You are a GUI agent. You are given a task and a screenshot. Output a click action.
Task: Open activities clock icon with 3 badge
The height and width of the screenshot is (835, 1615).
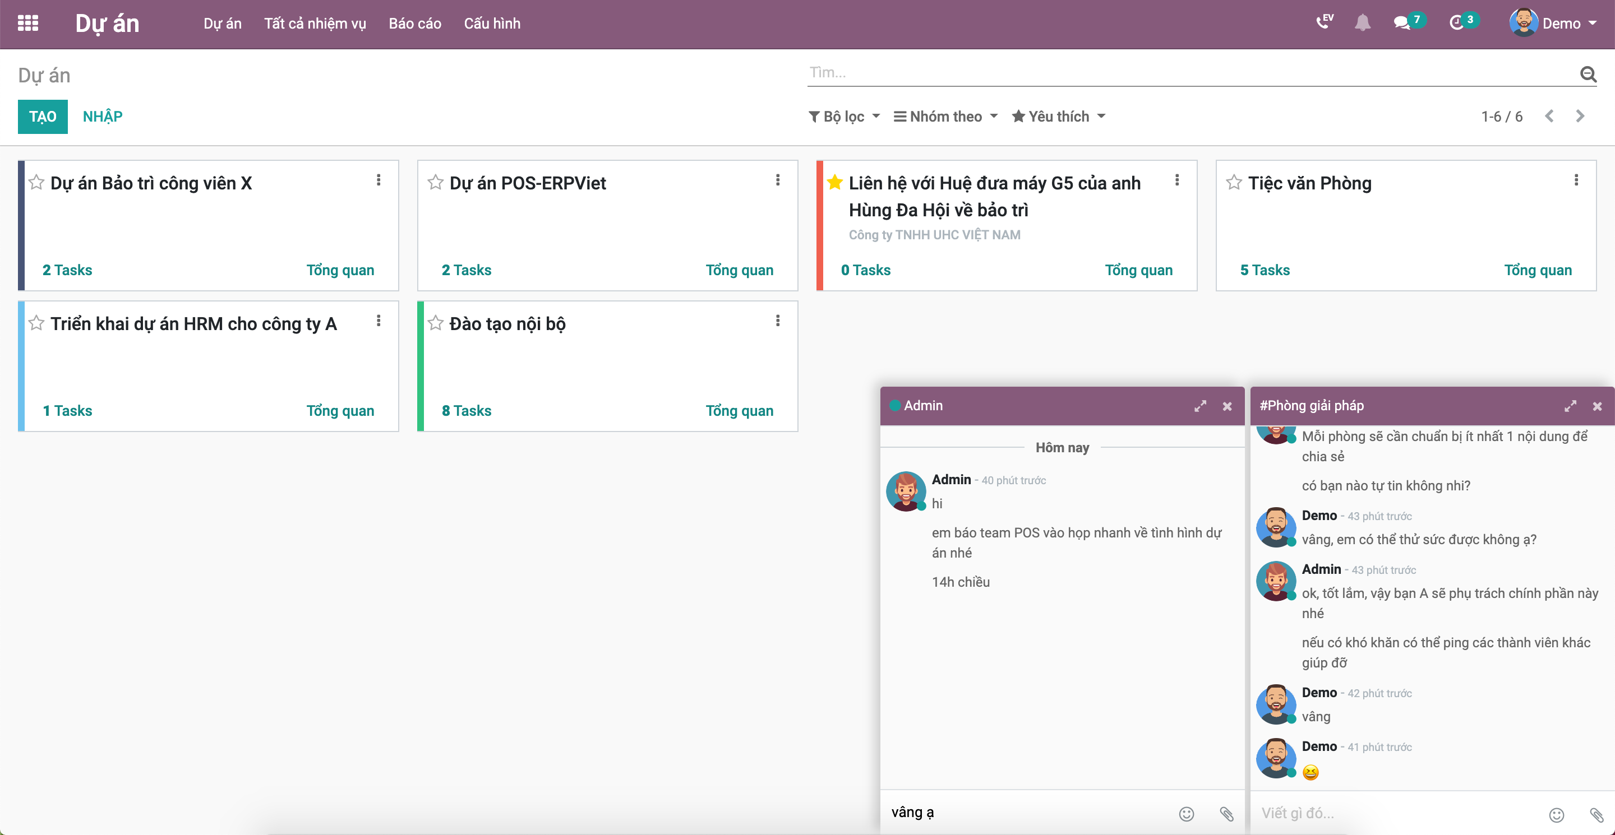coord(1456,23)
